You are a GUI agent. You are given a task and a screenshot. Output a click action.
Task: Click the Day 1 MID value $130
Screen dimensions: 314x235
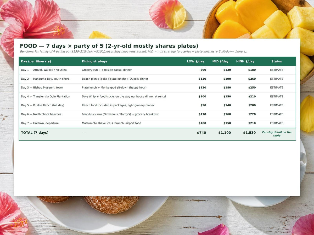point(227,70)
